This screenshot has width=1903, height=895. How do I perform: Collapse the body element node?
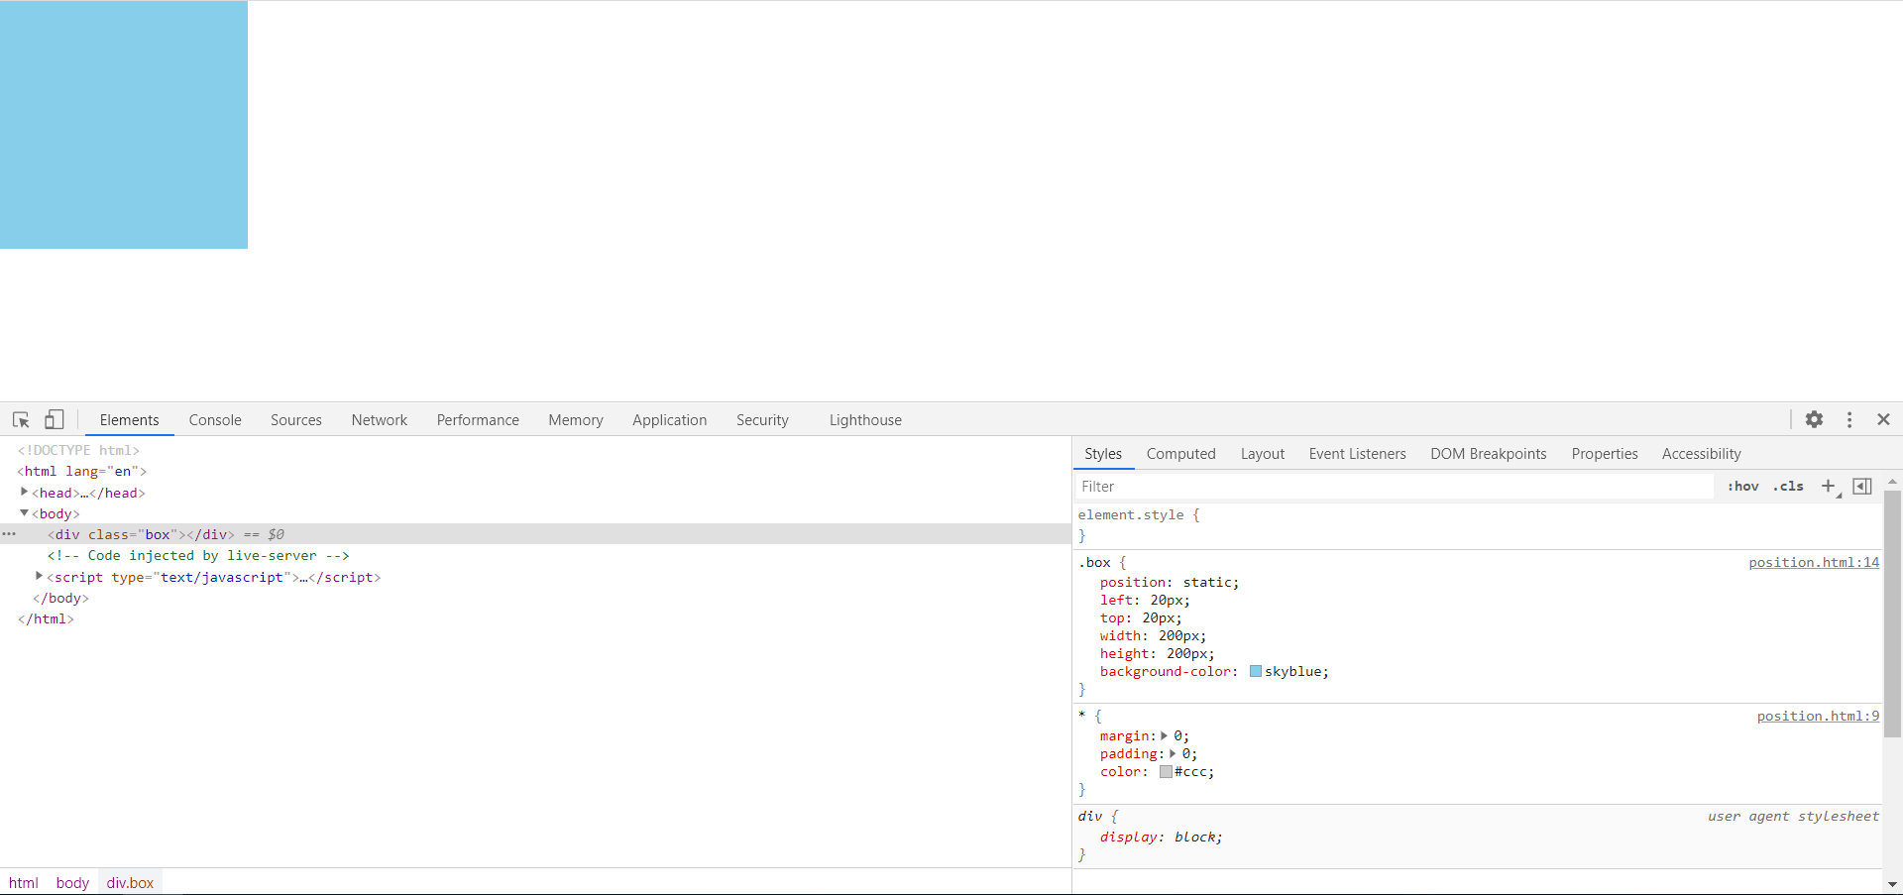tap(24, 512)
